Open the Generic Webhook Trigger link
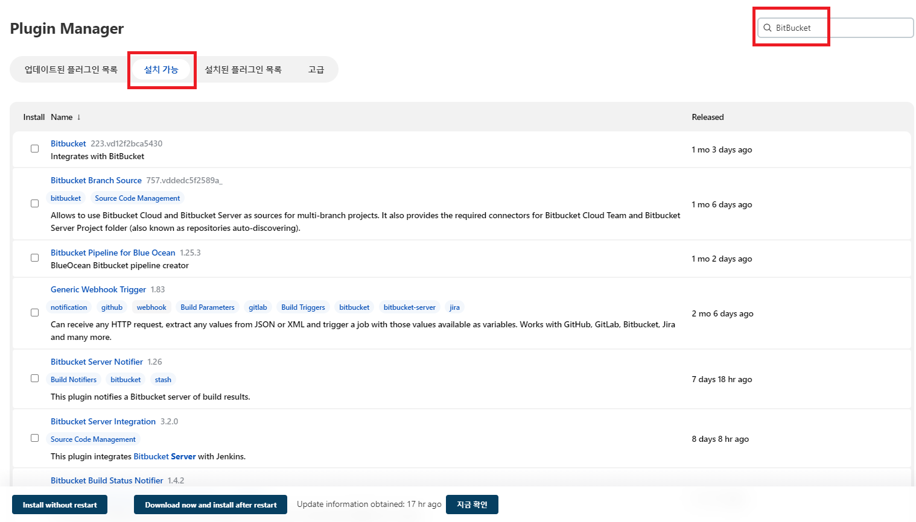Screen dimensions: 916x522 click(x=98, y=289)
